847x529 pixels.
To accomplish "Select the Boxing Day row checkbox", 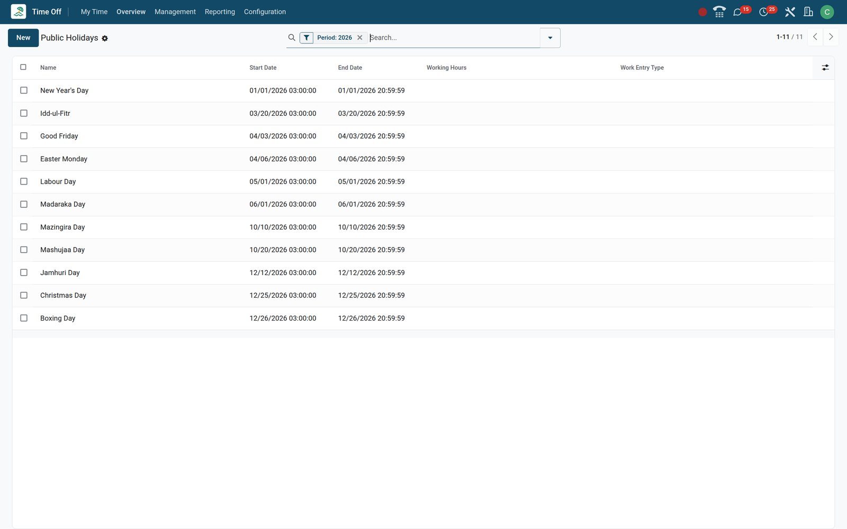I will click(24, 318).
